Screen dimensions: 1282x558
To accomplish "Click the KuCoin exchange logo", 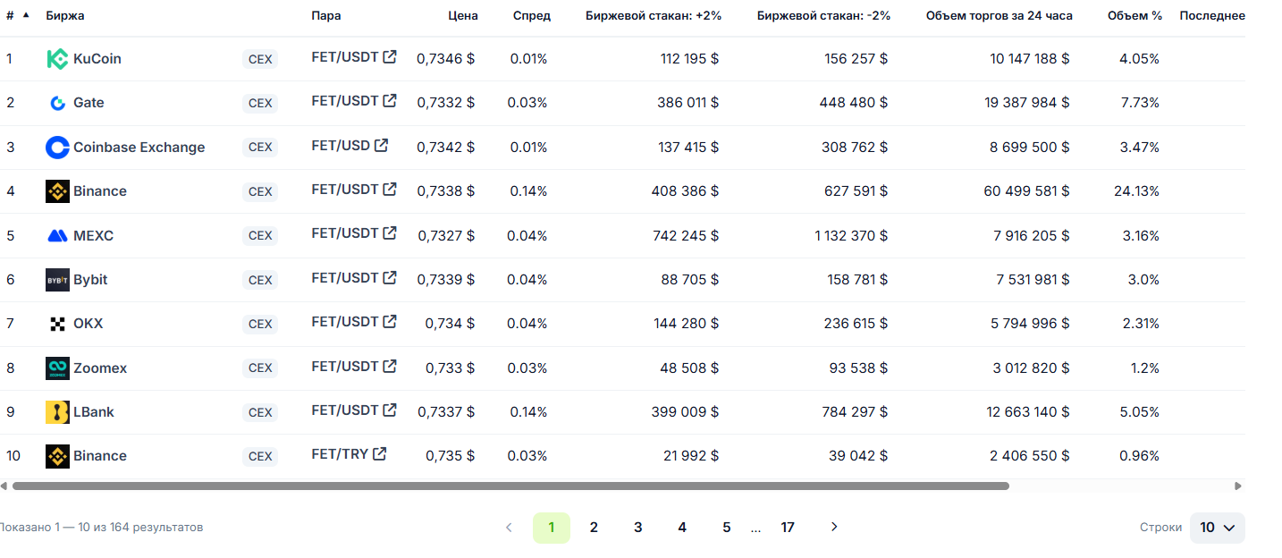I will tap(57, 59).
